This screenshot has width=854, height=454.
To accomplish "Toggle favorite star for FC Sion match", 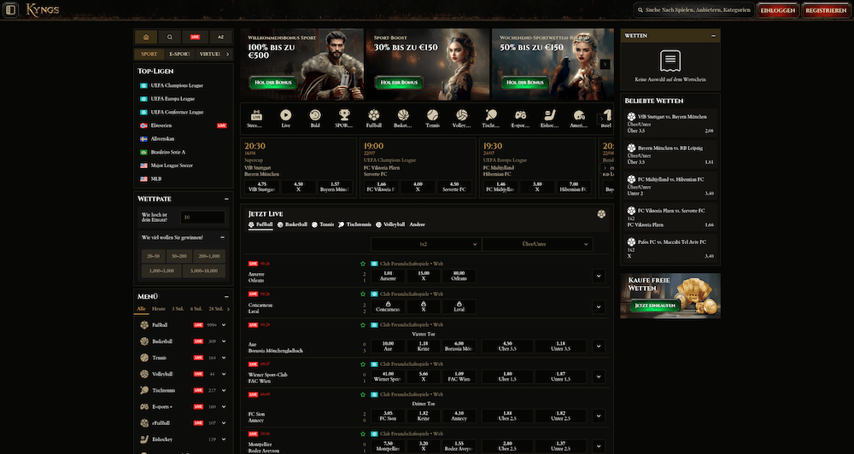I will click(x=363, y=394).
